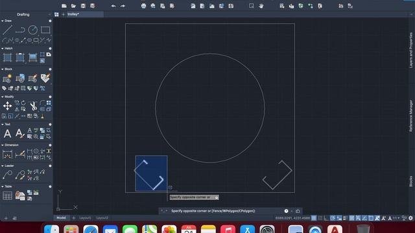The image size is (415, 233).
Task: Collapse the Modify panel section
Action: coord(3,96)
